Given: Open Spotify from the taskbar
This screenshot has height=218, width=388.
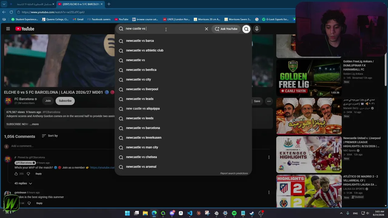Looking at the screenshot, I should tap(234, 213).
